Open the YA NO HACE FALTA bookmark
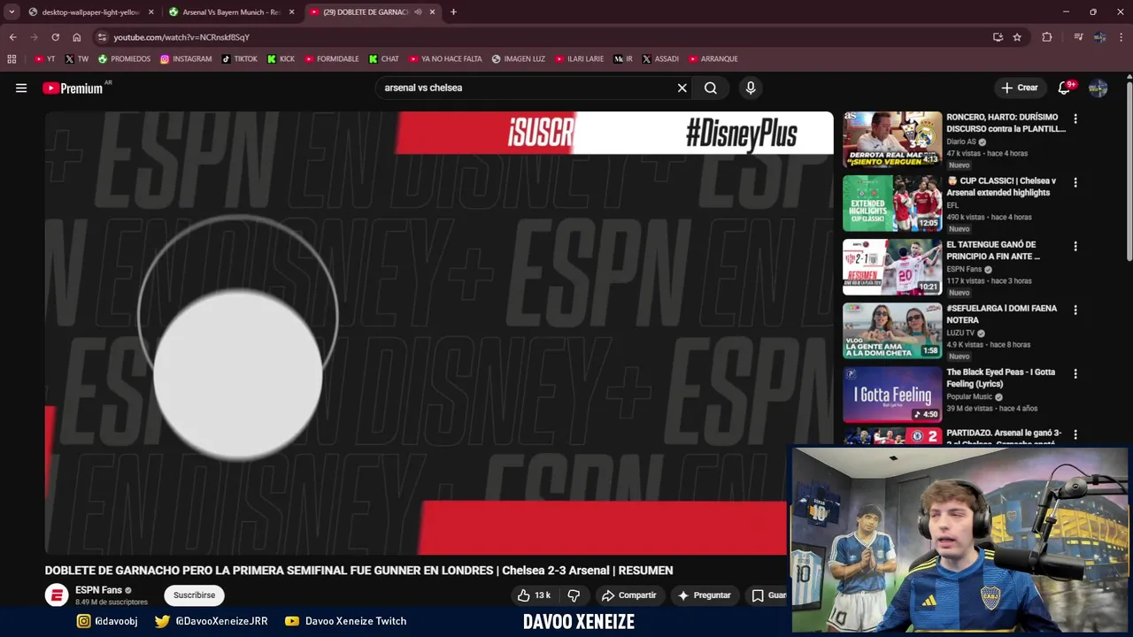 pyautogui.click(x=446, y=59)
